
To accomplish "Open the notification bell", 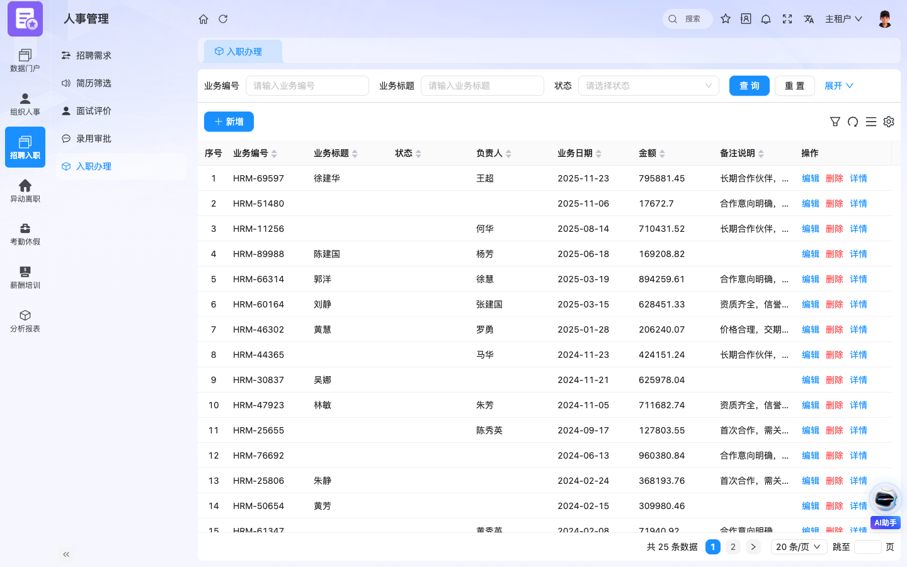I will click(766, 19).
